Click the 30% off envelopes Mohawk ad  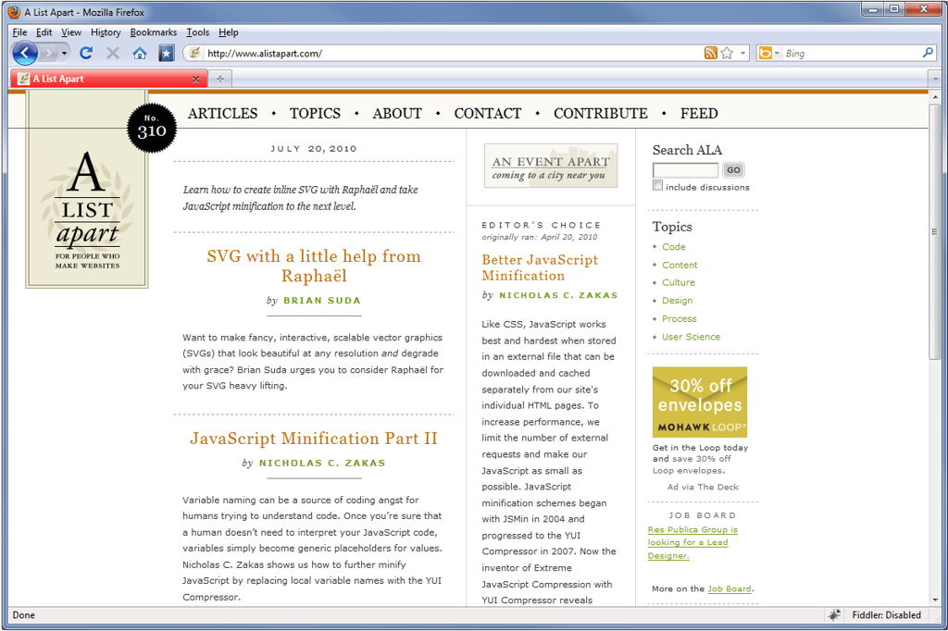[700, 402]
